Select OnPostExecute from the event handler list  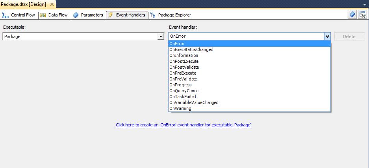[x=184, y=61]
